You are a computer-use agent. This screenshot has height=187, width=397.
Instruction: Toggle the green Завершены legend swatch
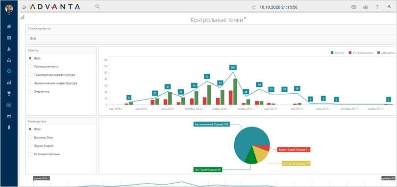tap(378, 53)
